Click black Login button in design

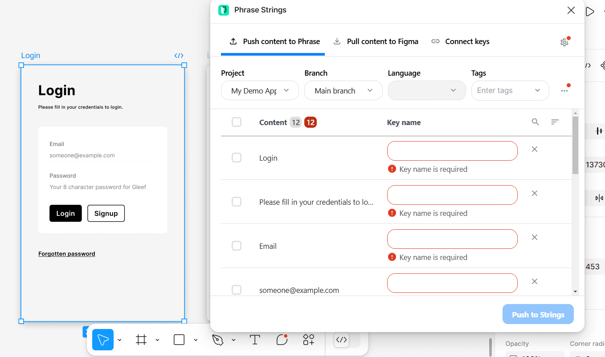tap(65, 213)
